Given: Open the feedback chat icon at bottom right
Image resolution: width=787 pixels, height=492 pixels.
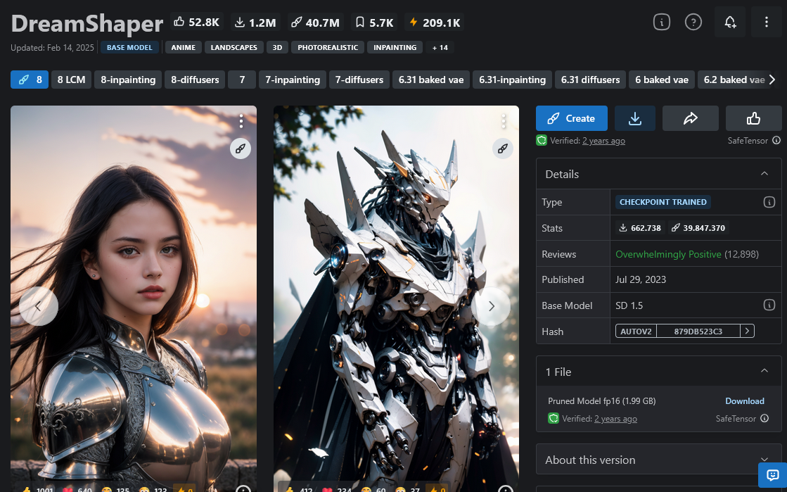Looking at the screenshot, I should click(772, 474).
